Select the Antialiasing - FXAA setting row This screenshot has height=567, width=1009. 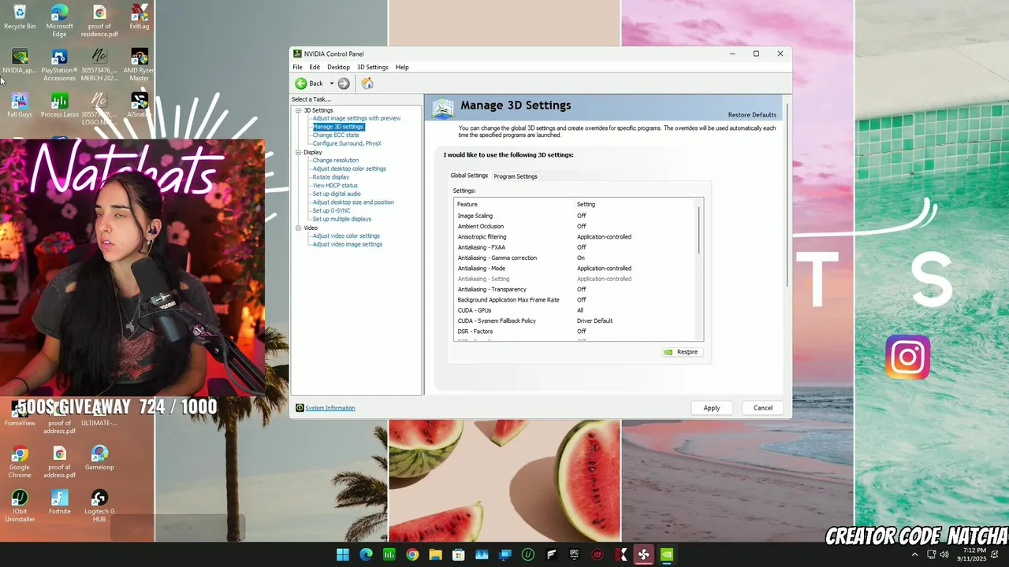pos(575,247)
